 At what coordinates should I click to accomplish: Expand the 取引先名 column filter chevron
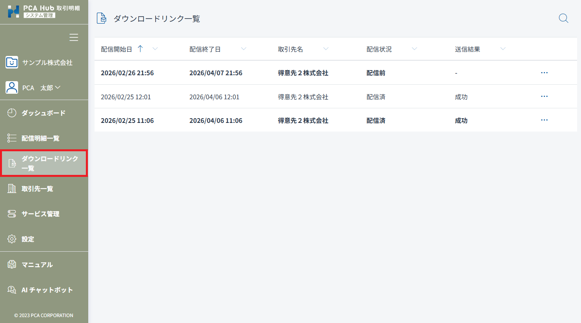click(326, 49)
